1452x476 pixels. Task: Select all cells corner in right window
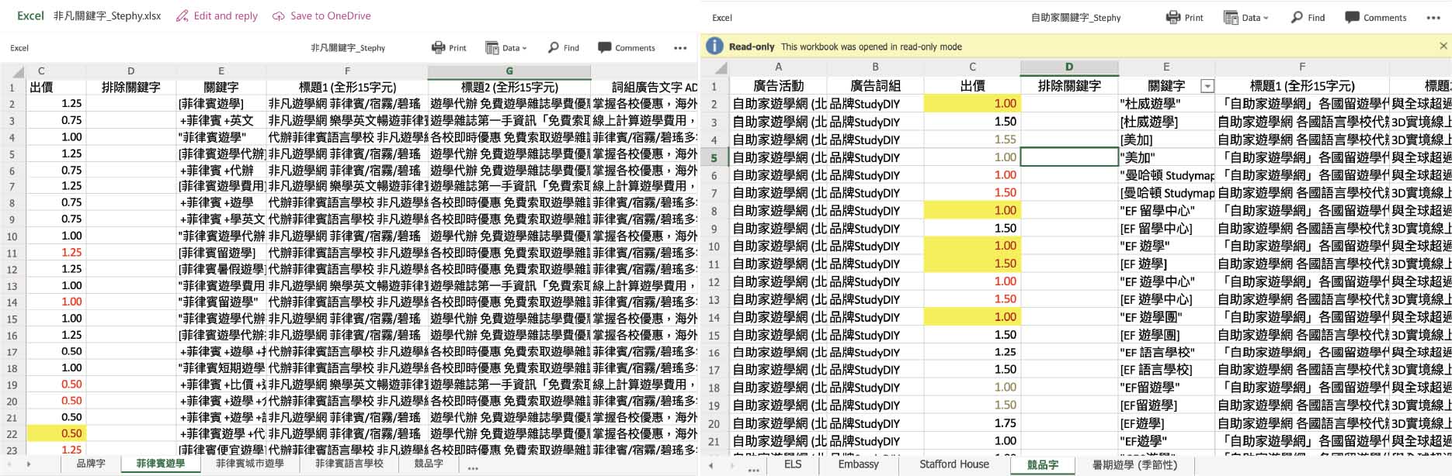[714, 67]
